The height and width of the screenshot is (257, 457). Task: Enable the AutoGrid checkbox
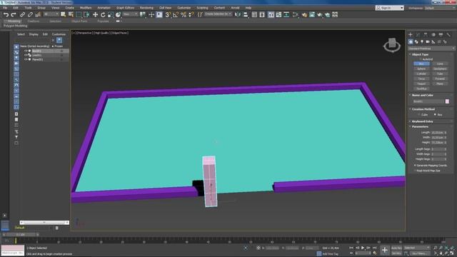pos(421,59)
